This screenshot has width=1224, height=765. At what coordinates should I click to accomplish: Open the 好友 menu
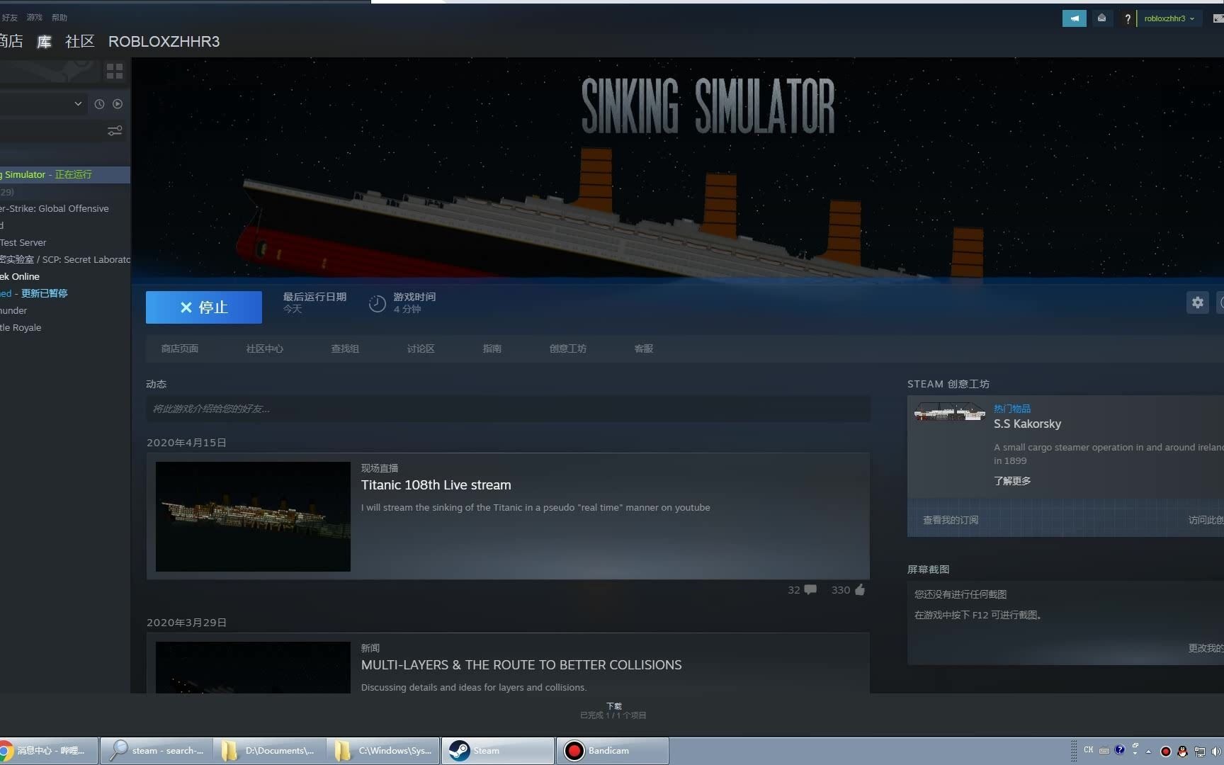pyautogui.click(x=10, y=18)
